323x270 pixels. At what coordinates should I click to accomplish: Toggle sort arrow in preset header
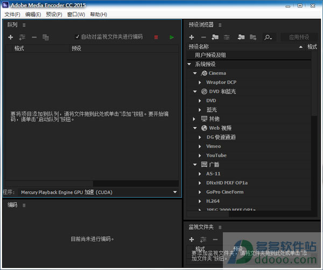click(301, 47)
